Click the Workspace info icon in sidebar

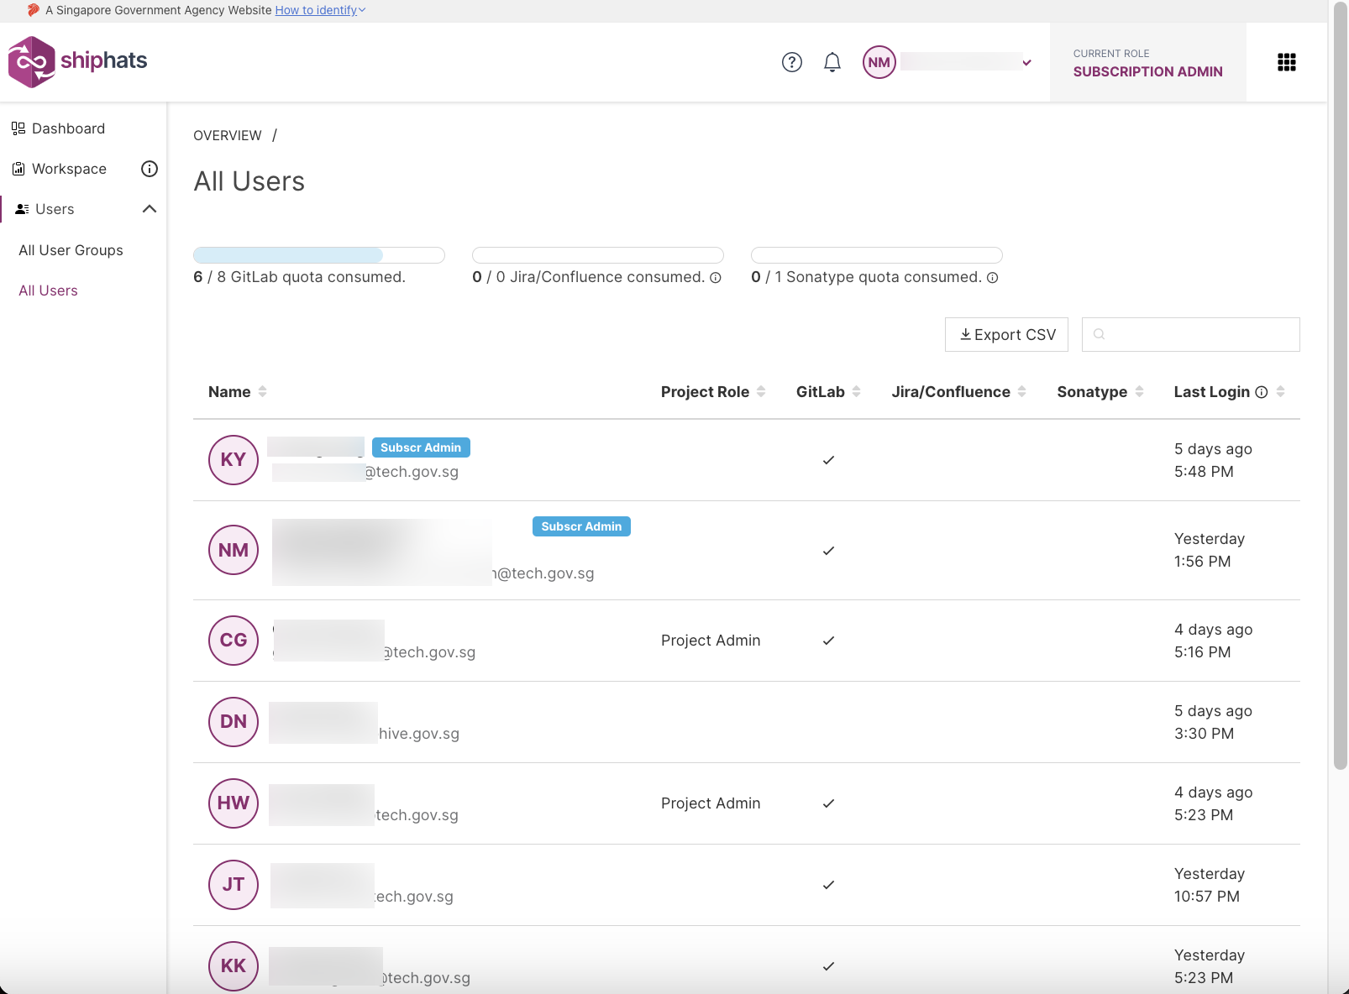tap(150, 169)
